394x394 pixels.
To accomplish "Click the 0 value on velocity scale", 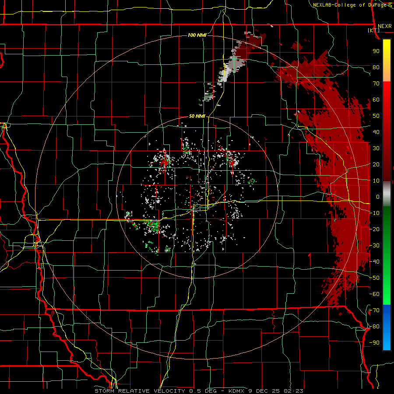I will pos(378,197).
